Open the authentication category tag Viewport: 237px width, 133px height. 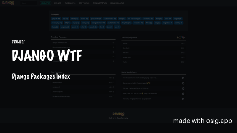110,19
